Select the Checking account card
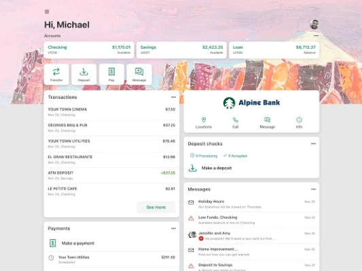This screenshot has width=362, height=271. [x=89, y=50]
